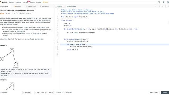Click the 'return adj_list' code line
The width and height of the screenshot is (169, 95).
(x=72, y=50)
